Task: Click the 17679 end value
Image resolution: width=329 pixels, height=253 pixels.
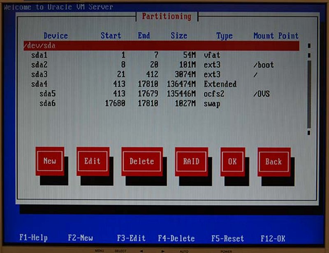Action: pyautogui.click(x=148, y=94)
